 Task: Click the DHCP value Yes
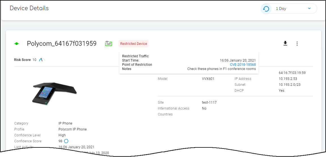[281, 91]
